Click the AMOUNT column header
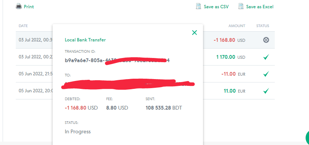309x145 pixels. click(x=237, y=26)
